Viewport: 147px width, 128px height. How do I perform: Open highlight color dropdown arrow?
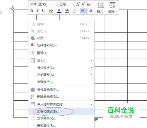coord(55,11)
